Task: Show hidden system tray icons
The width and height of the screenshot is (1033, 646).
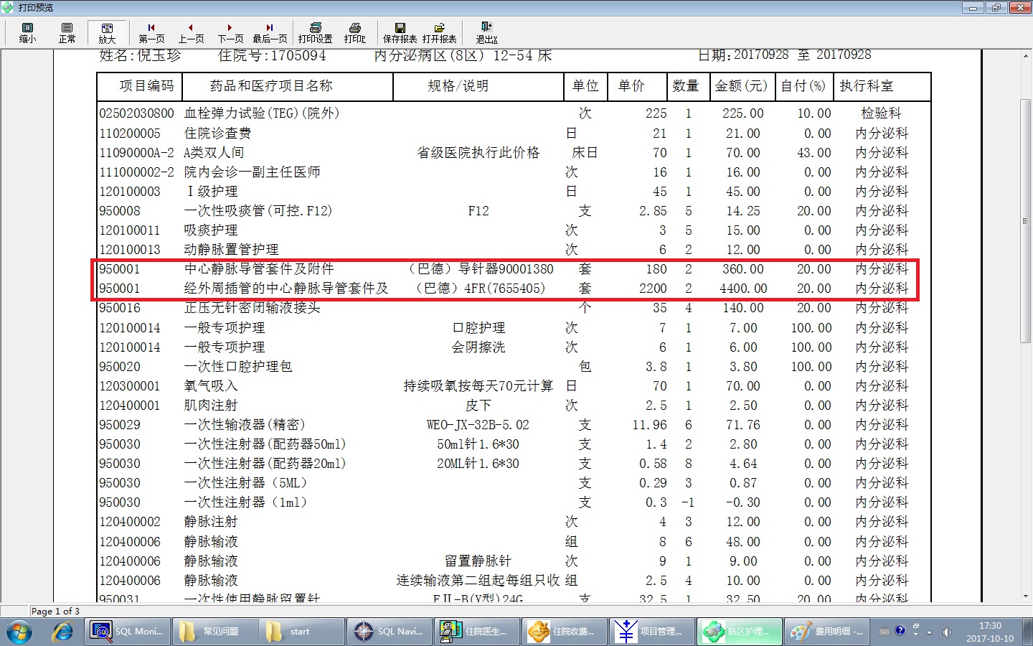Action: click(930, 632)
